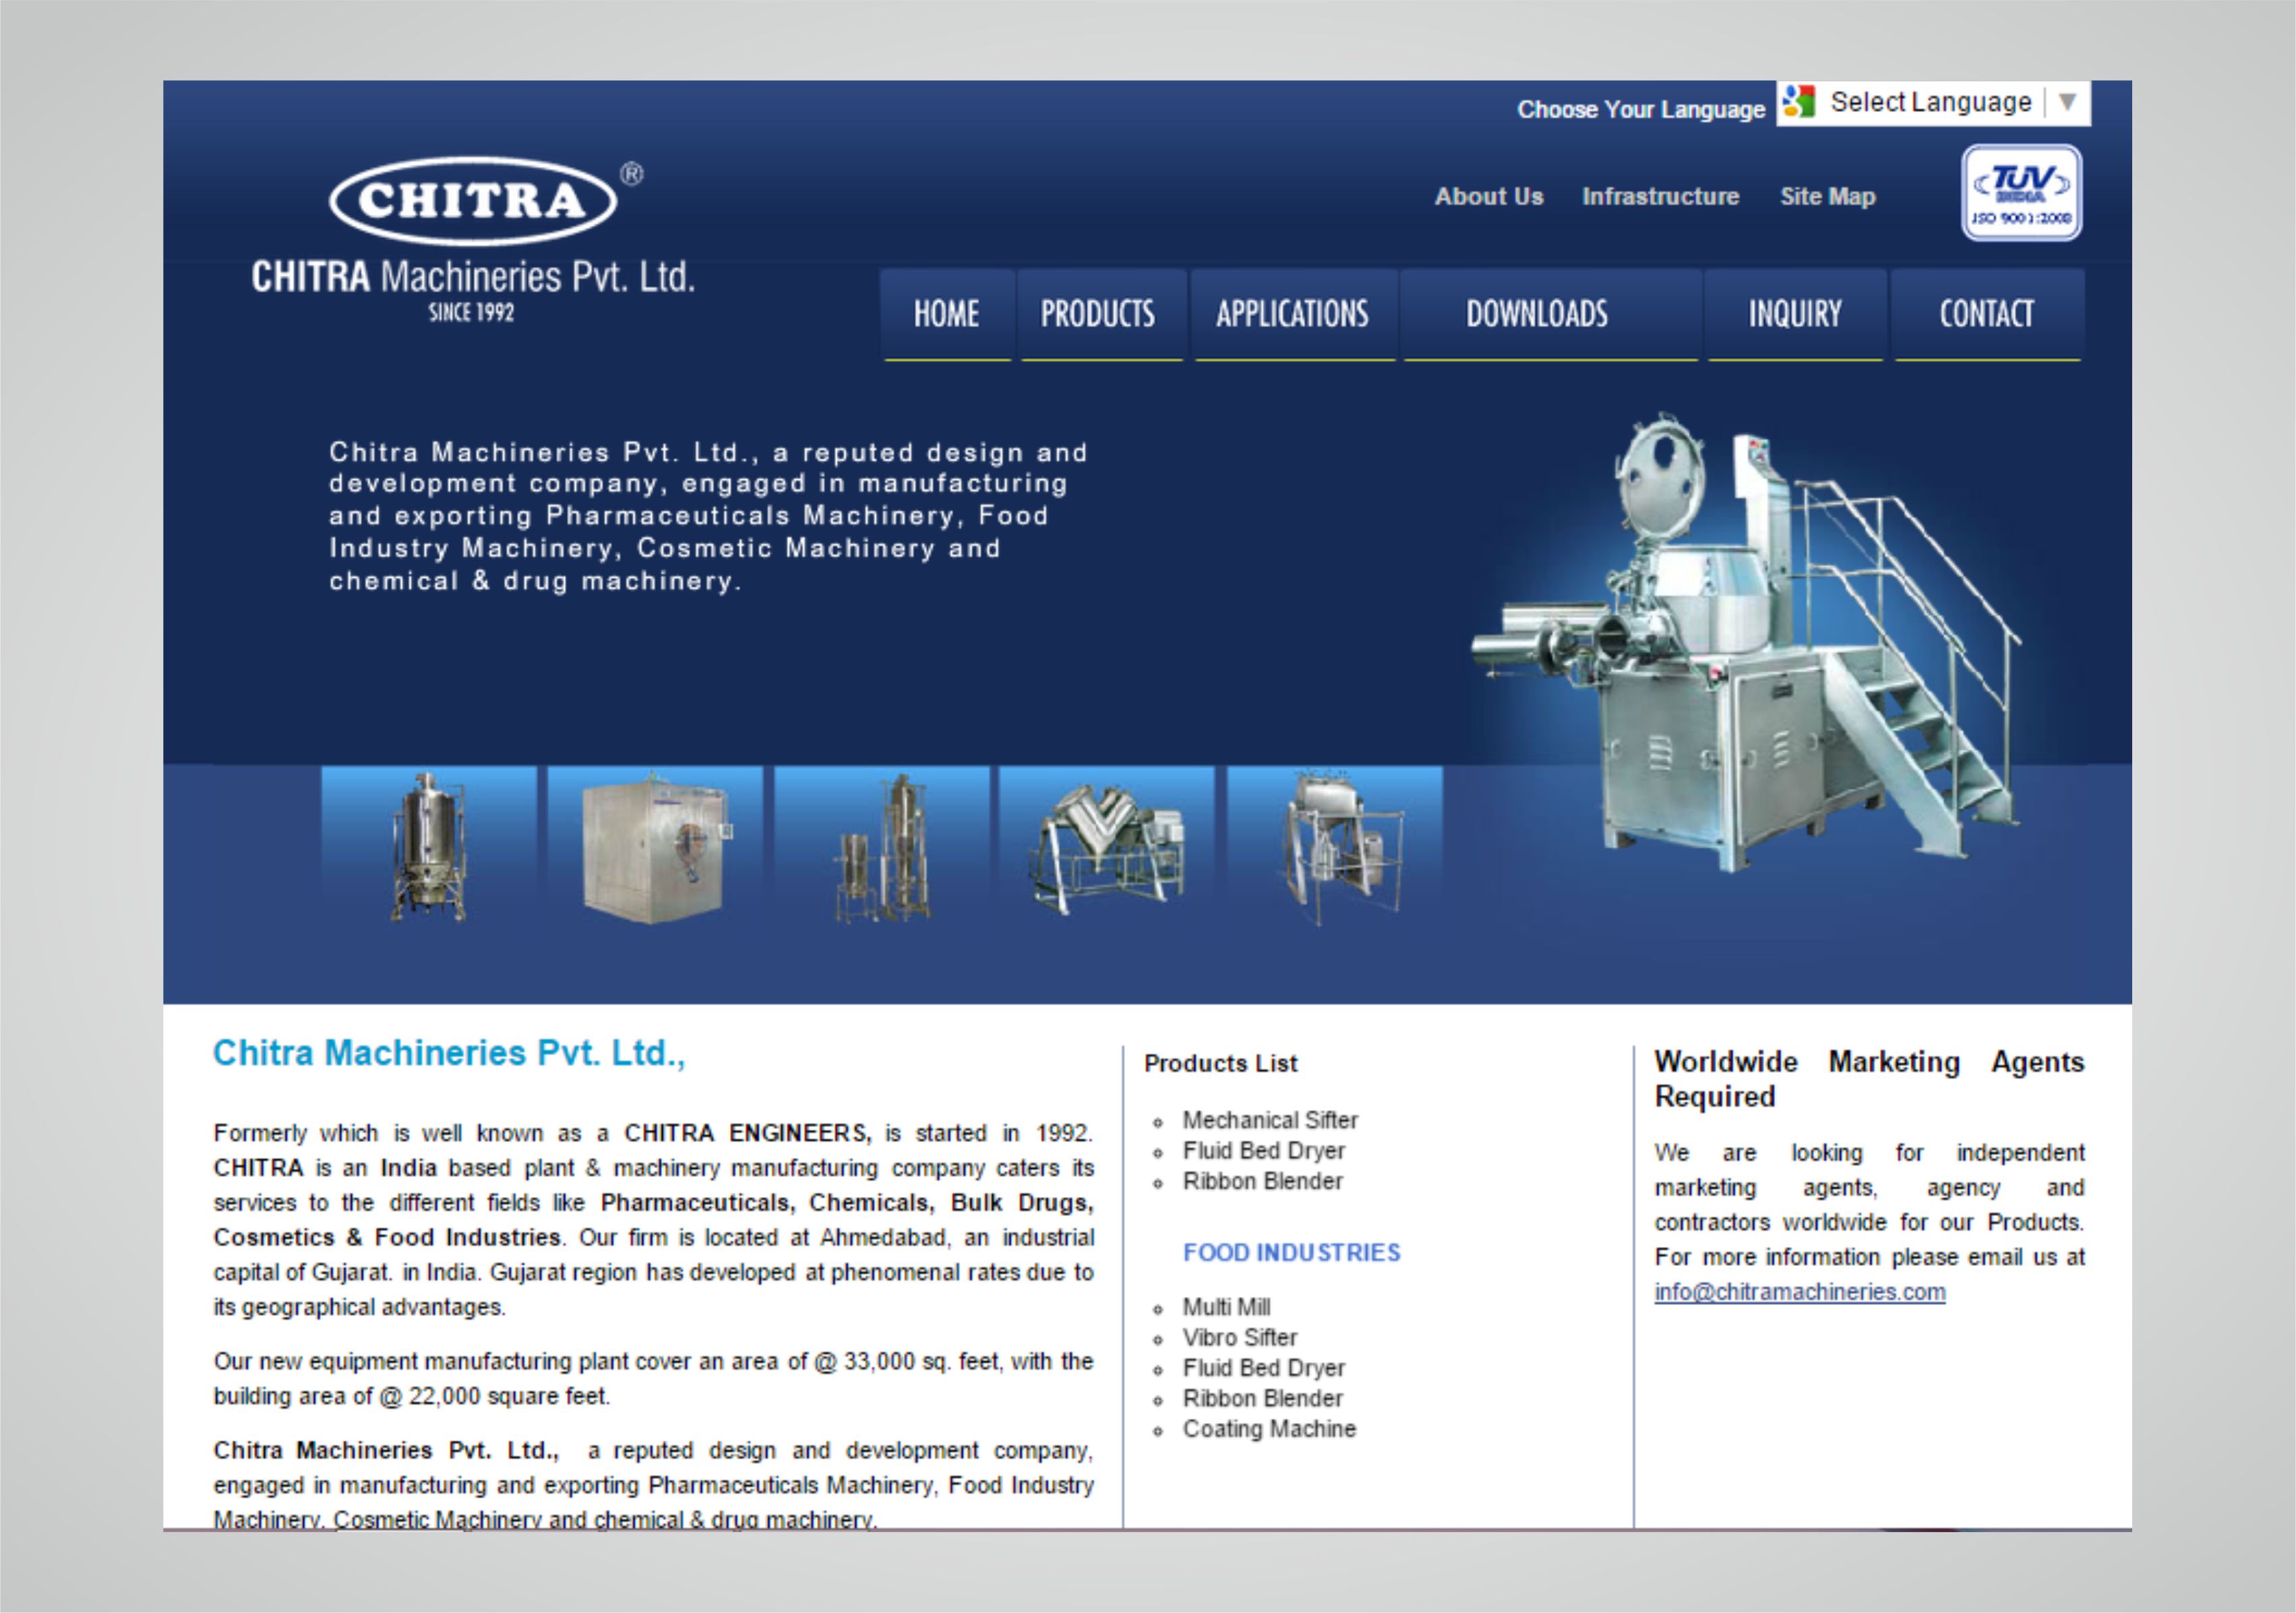
Task: Open Fluid Bed Dryer under Food Industries
Action: tap(1264, 1368)
